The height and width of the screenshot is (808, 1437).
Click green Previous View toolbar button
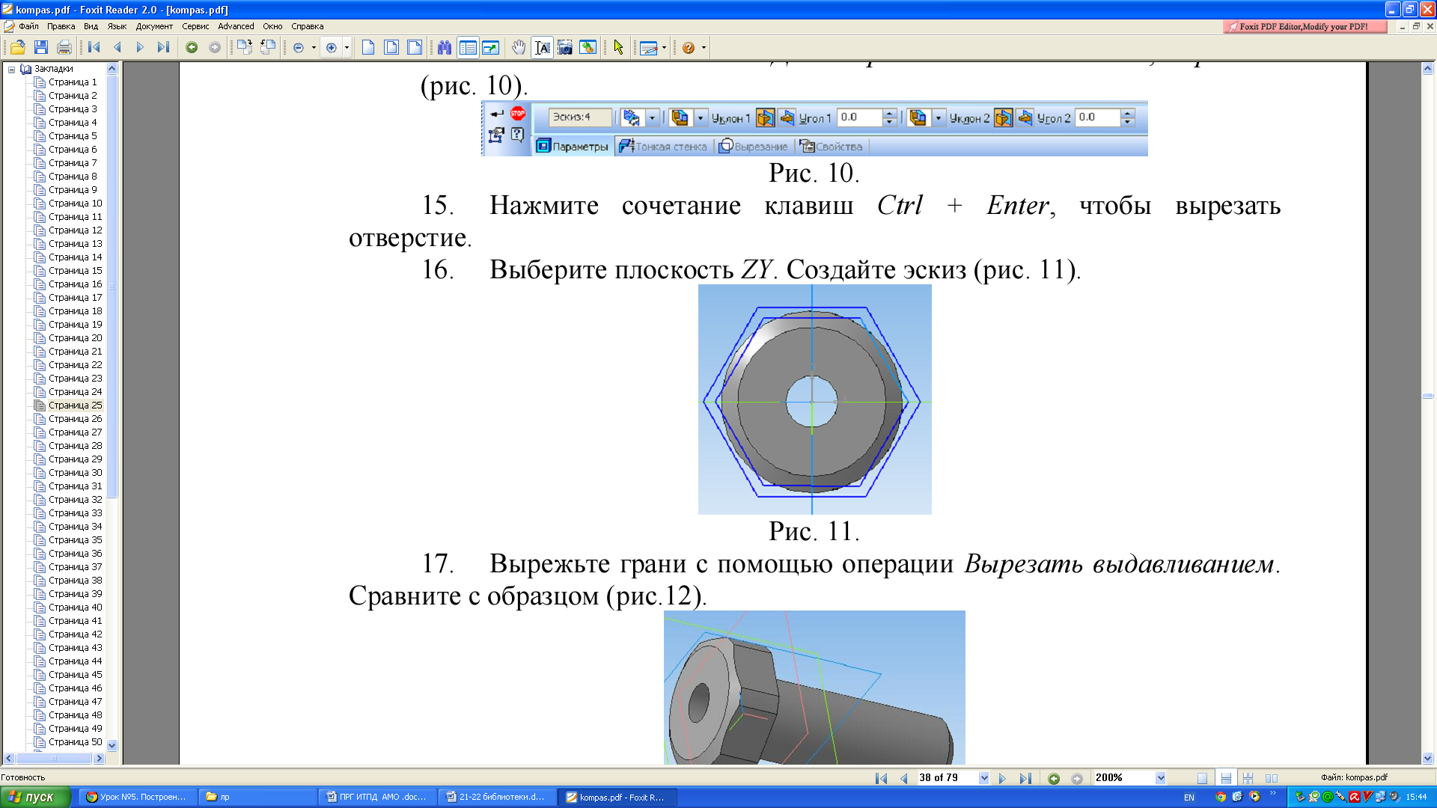(192, 48)
